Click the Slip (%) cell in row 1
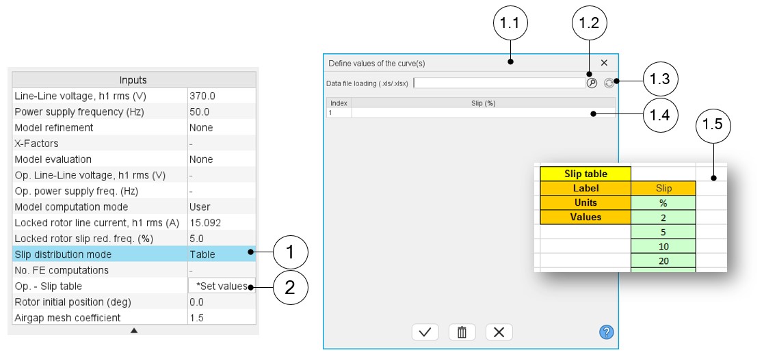764x361 pixels. pos(484,113)
